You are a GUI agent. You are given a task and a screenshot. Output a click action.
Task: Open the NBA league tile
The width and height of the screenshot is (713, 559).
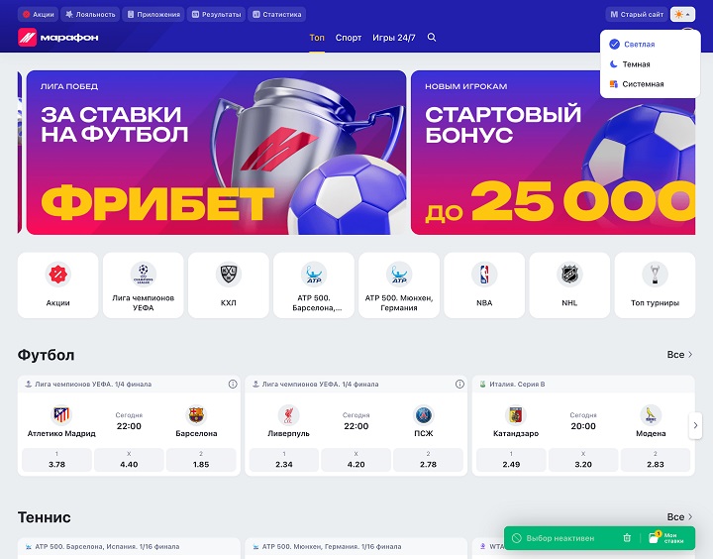[x=484, y=285]
